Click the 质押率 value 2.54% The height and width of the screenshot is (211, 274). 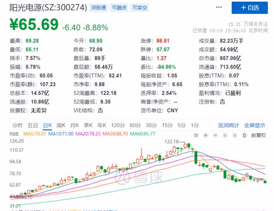click(169, 93)
